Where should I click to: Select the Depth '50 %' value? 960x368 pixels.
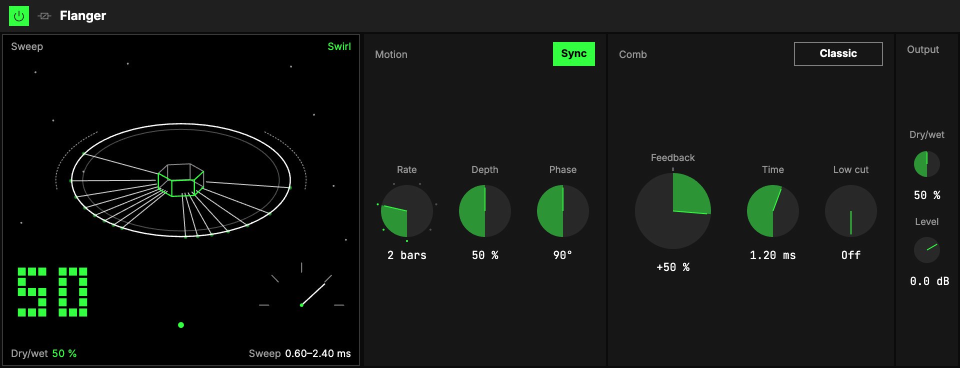pyautogui.click(x=485, y=255)
